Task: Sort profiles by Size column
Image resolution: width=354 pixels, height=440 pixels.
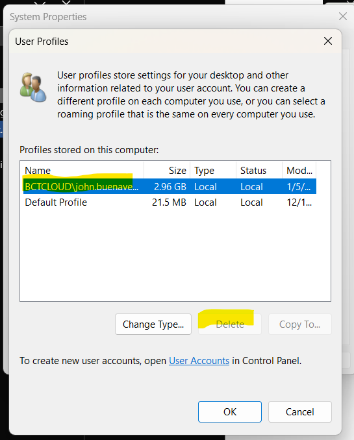Action: point(167,170)
